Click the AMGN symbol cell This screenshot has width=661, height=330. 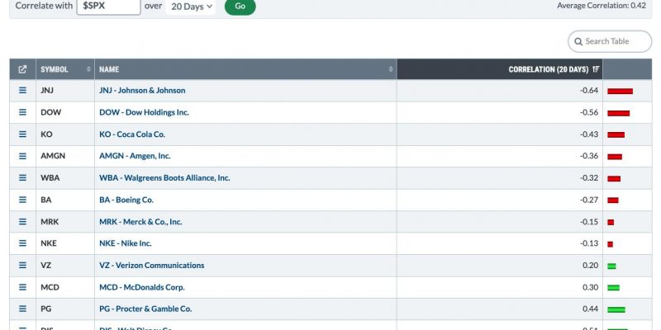[65, 156]
